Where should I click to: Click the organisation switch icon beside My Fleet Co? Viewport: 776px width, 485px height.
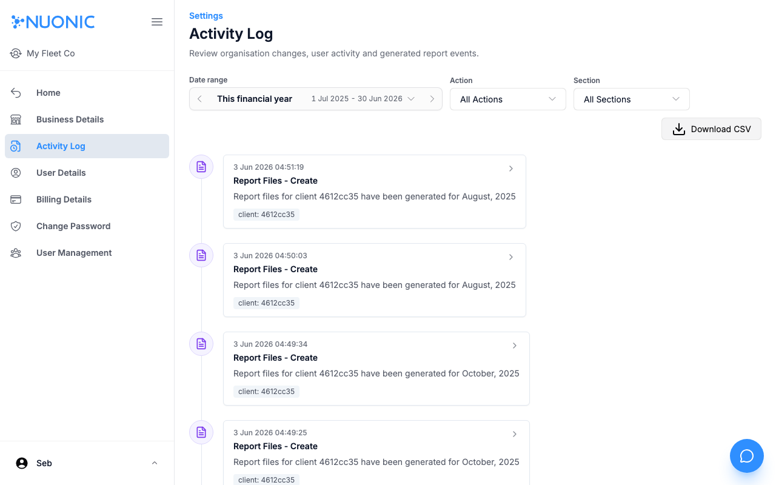click(x=16, y=53)
